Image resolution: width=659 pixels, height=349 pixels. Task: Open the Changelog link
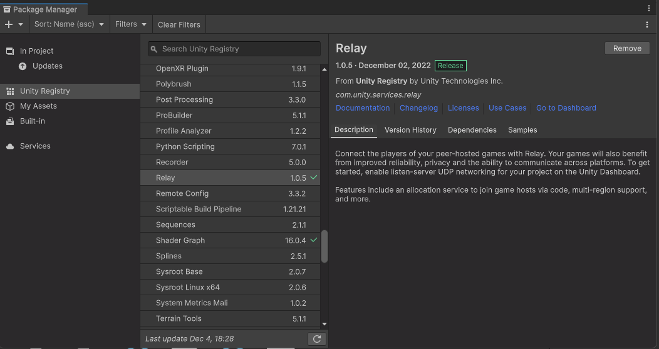point(418,108)
